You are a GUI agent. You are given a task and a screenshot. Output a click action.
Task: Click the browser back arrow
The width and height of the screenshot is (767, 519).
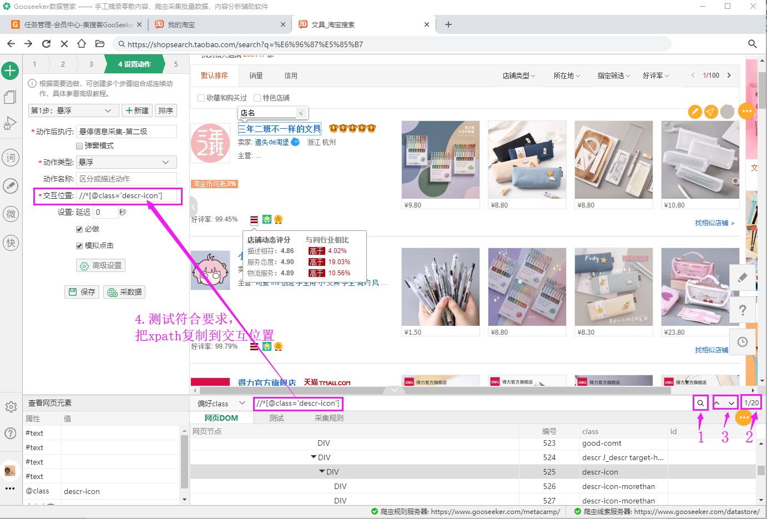pyautogui.click(x=11, y=44)
